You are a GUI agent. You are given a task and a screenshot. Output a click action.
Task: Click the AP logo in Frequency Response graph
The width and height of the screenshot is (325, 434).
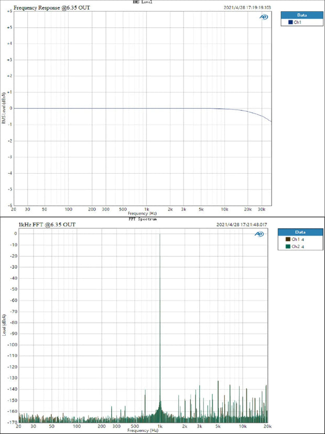tap(264, 16)
